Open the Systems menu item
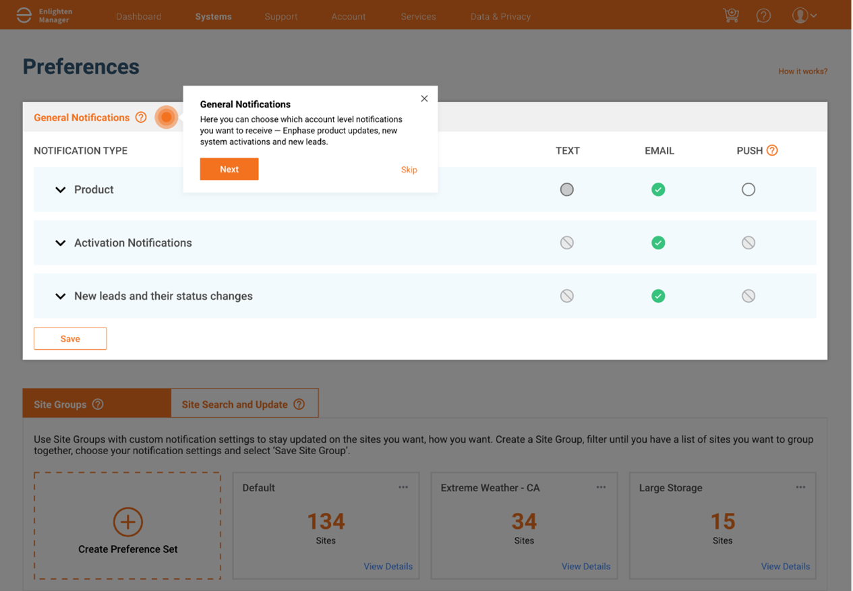Viewport: 853px width, 591px height. coord(213,16)
